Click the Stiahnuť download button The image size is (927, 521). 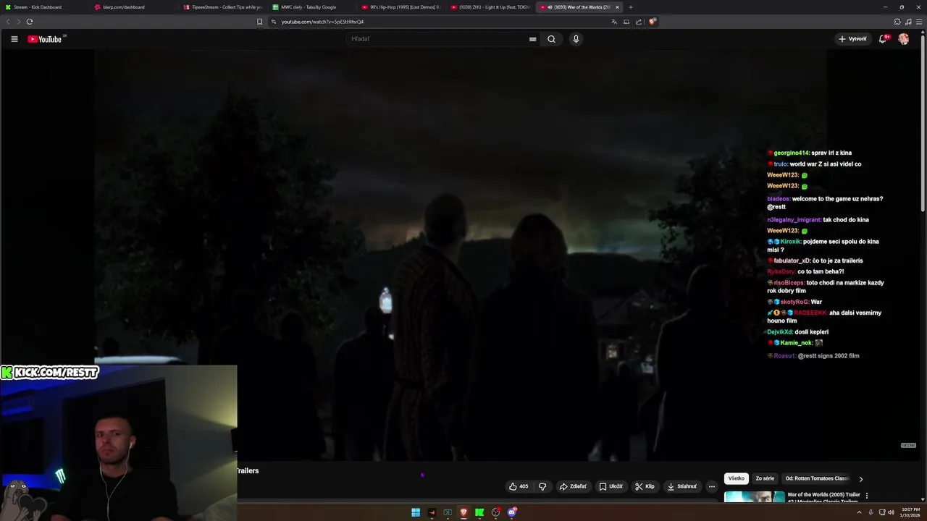point(681,486)
